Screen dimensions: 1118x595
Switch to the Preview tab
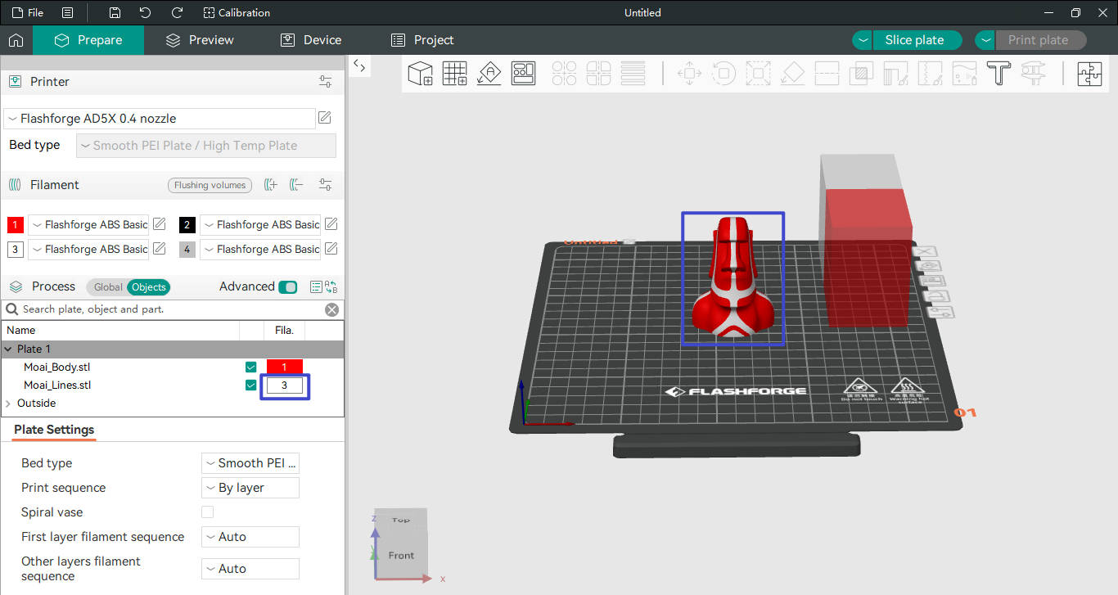200,40
